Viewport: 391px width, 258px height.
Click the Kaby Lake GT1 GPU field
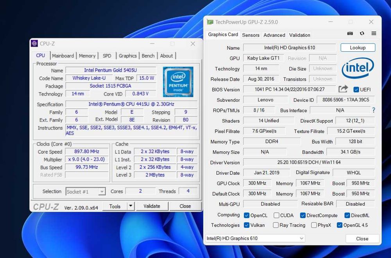(x=263, y=58)
